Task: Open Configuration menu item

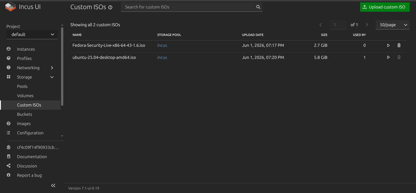Action: (x=30, y=133)
